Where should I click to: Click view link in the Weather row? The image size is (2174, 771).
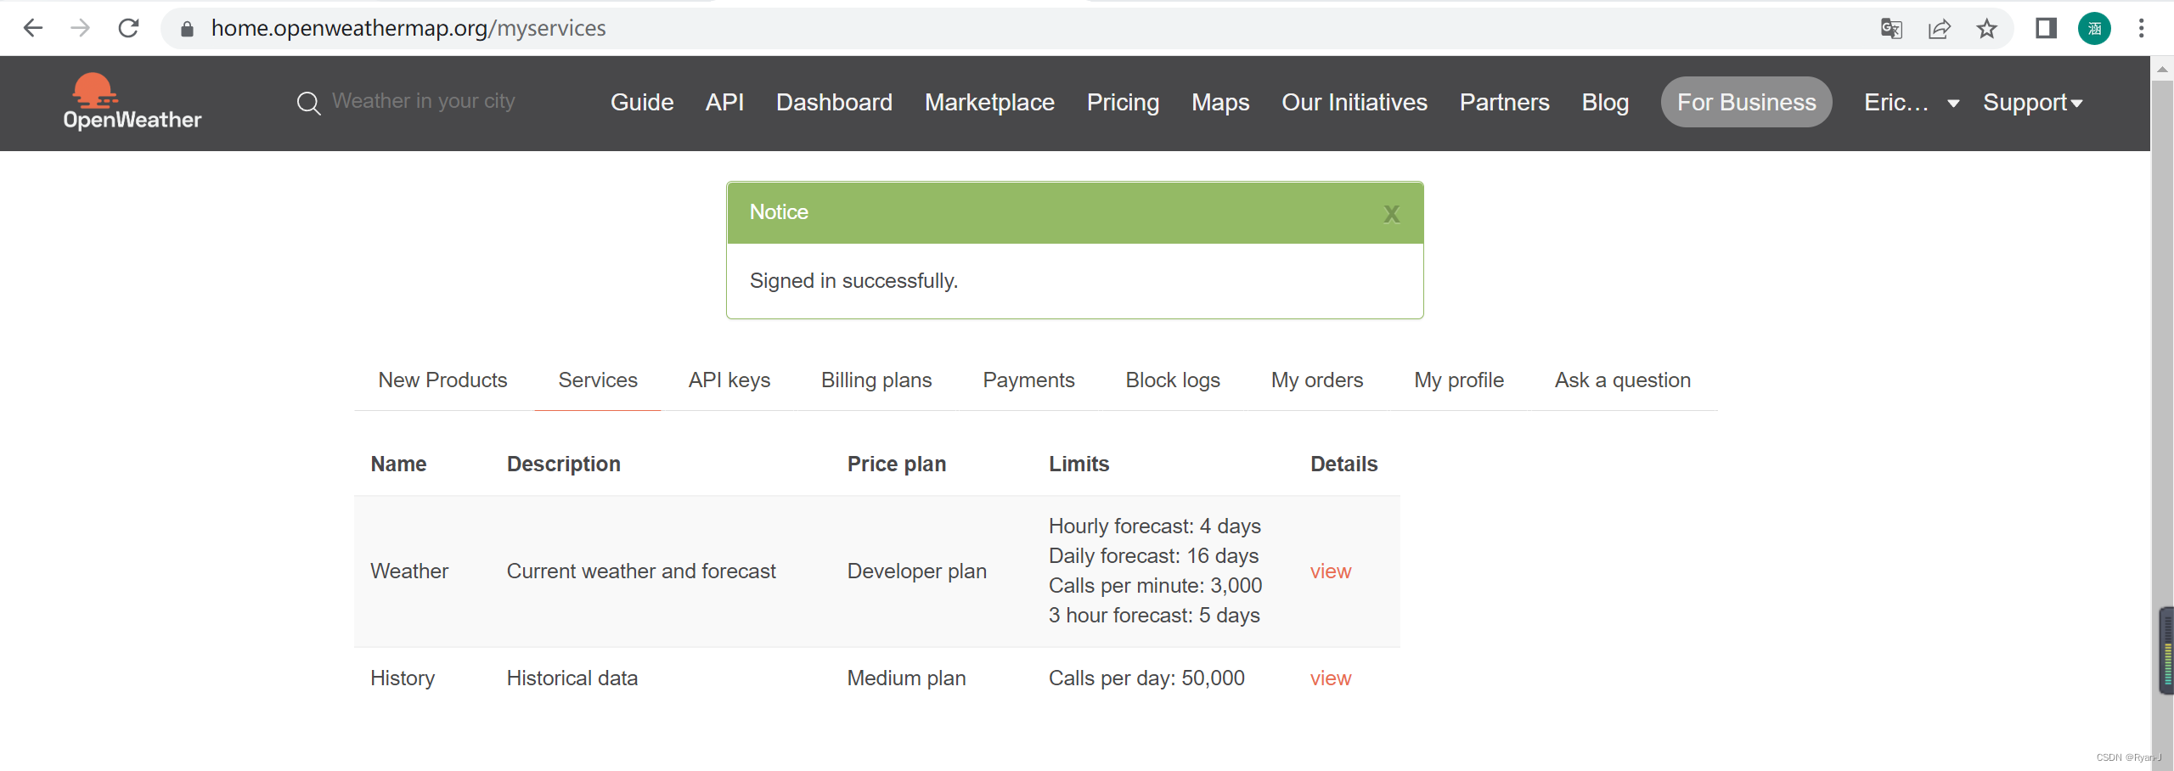[1330, 571]
